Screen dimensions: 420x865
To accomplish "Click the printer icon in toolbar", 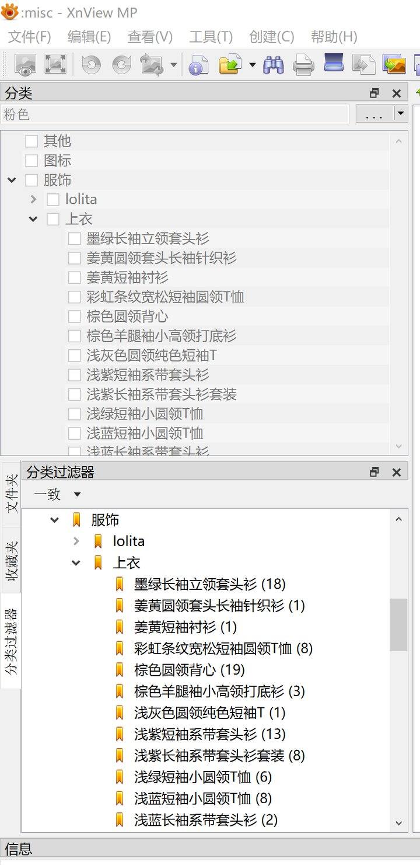I will tap(303, 64).
